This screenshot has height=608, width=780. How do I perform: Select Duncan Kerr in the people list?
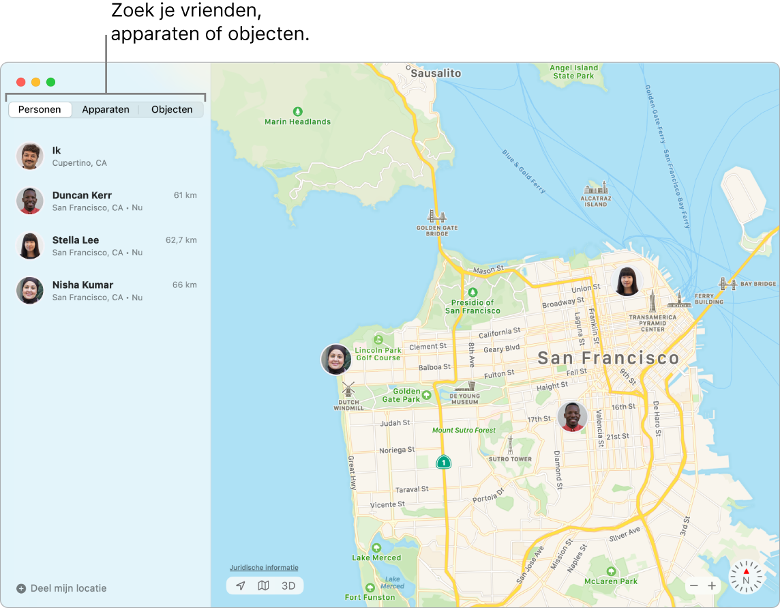point(102,201)
